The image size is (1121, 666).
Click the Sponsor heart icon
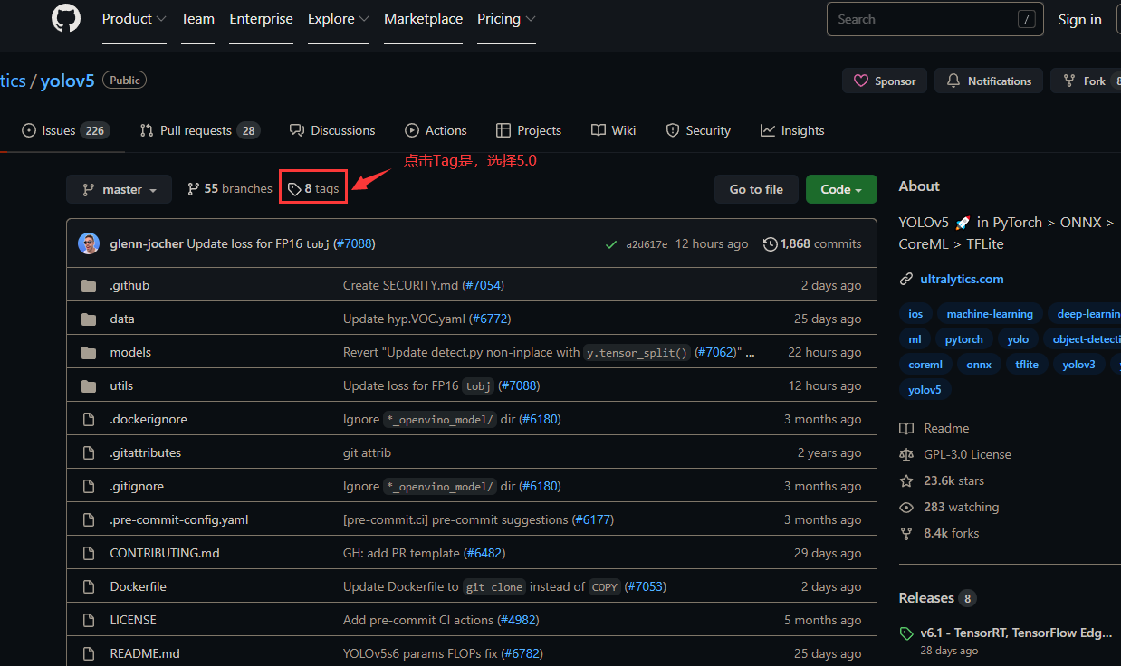tap(861, 81)
